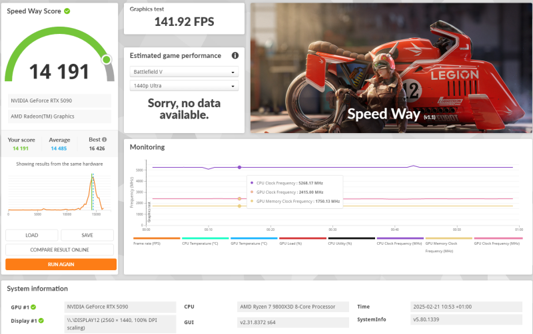
Task: Click the LOAD button
Action: click(x=31, y=236)
